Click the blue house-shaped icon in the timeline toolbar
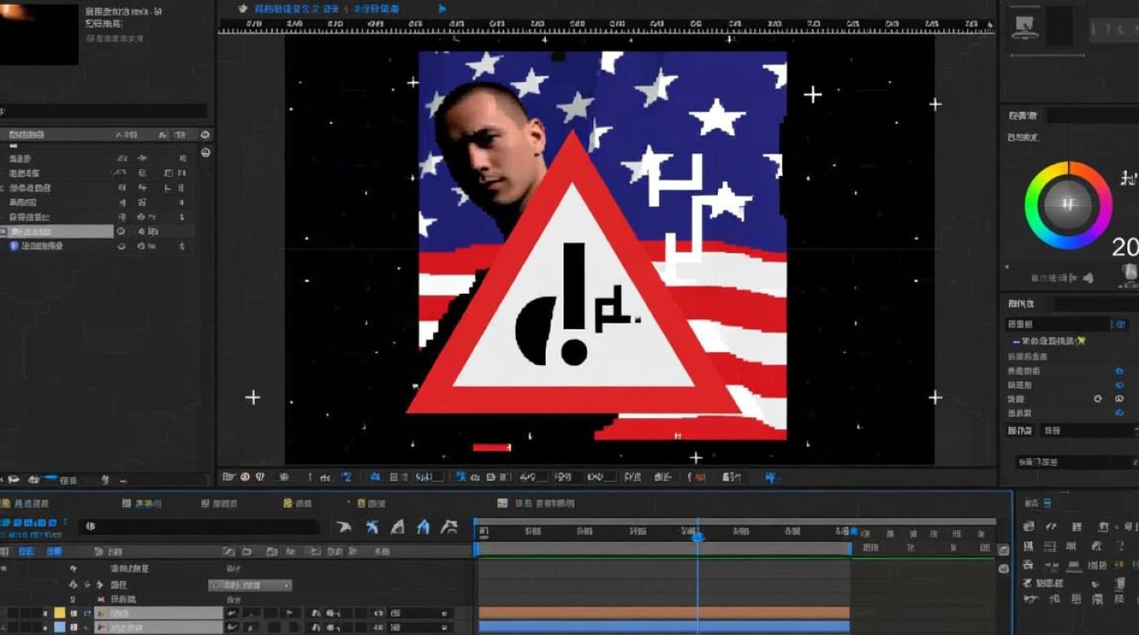This screenshot has width=1139, height=635. pos(424,527)
